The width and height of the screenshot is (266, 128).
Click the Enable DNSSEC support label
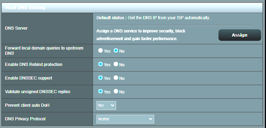[29, 78]
